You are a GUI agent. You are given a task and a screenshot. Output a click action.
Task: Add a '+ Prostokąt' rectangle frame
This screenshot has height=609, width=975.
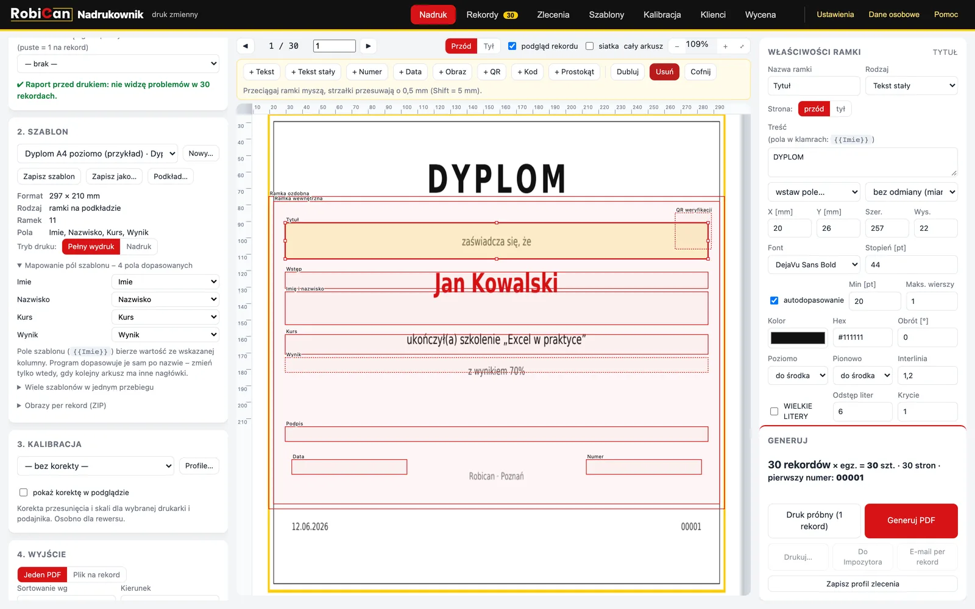click(575, 72)
